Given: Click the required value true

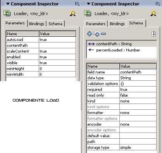Looking at the screenshot, I should tap(138, 89).
